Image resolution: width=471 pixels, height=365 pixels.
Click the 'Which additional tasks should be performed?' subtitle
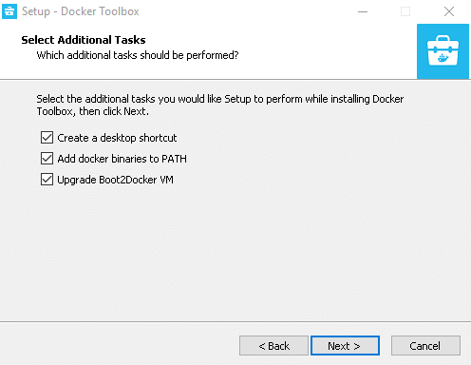click(138, 55)
